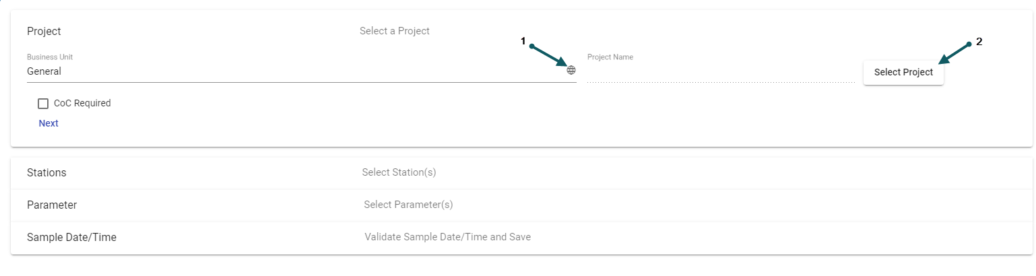Click the Select a Project subtitle

[395, 31]
